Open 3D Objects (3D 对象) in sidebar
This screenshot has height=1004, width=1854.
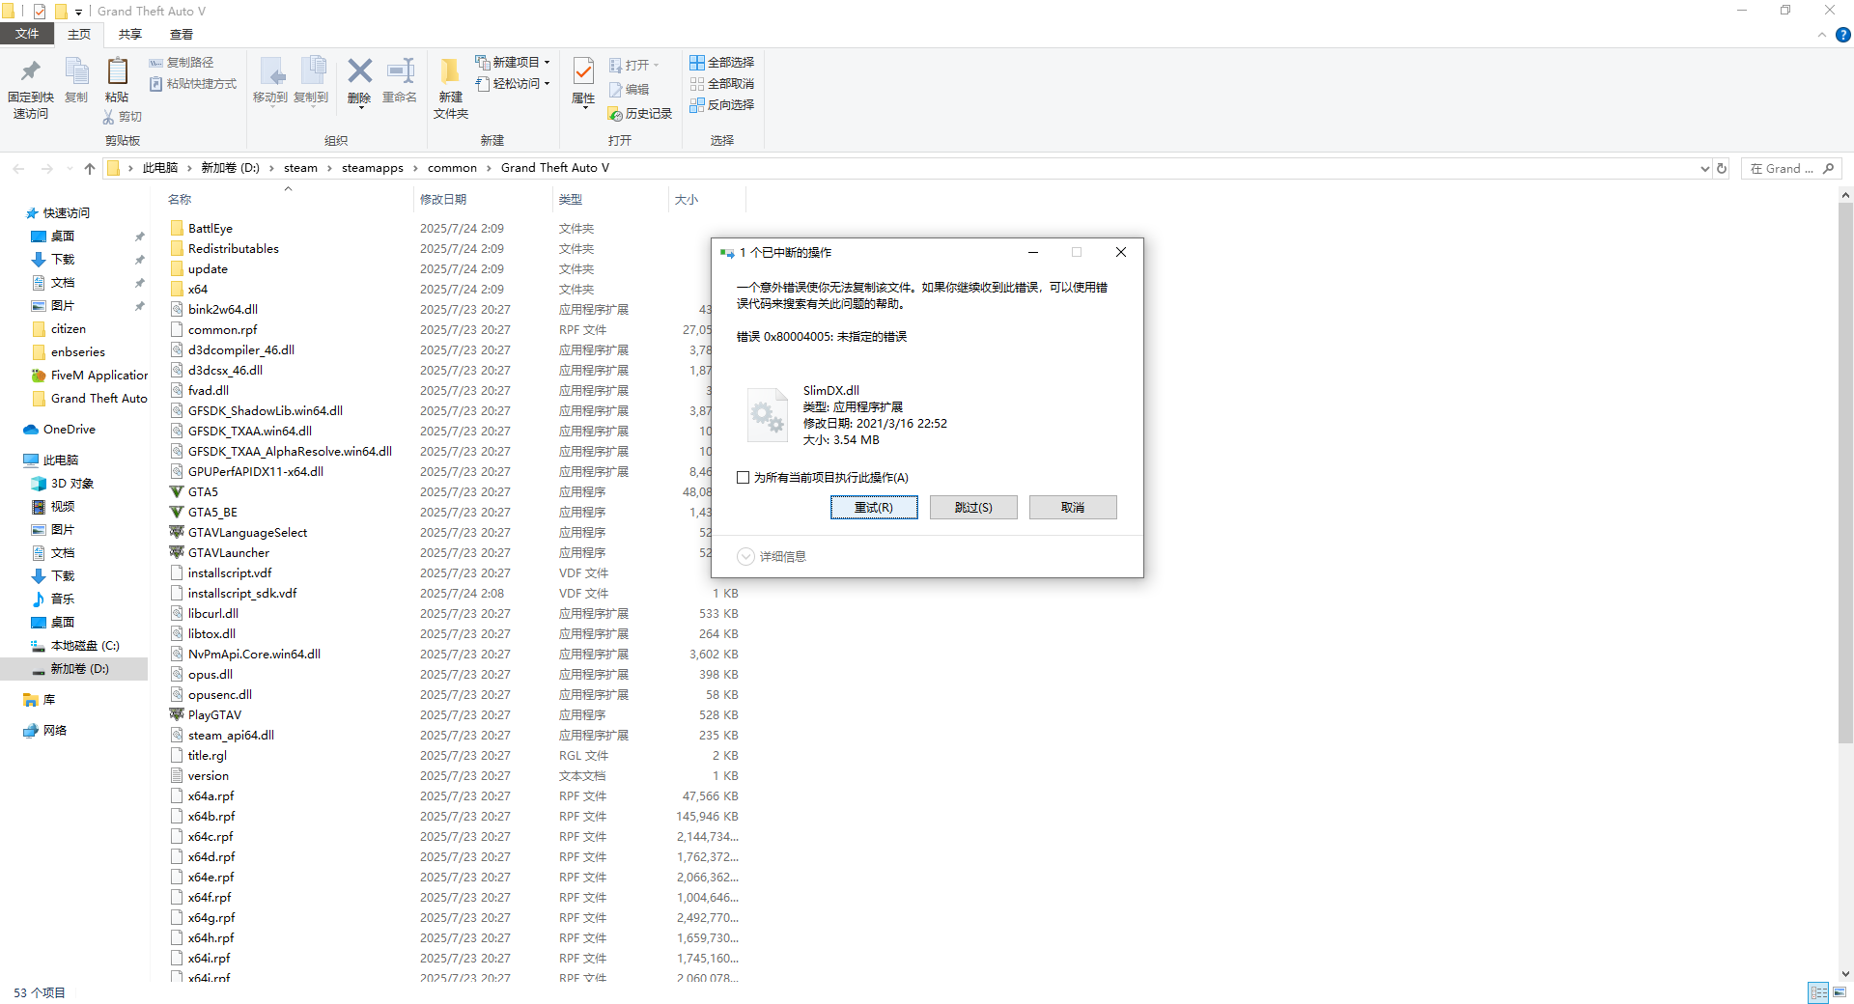[71, 484]
